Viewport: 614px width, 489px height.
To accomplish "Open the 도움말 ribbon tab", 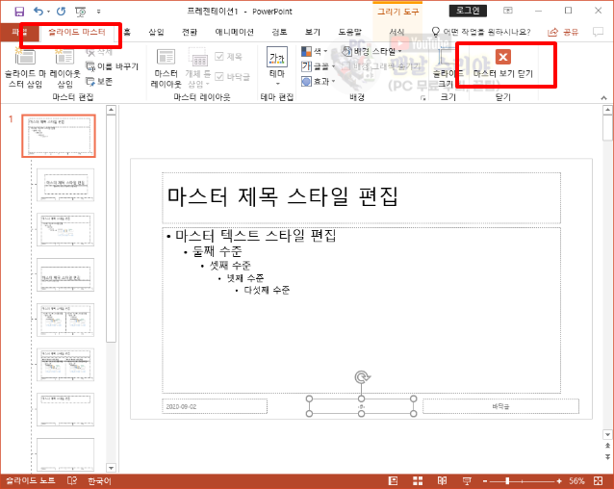I will click(x=350, y=32).
